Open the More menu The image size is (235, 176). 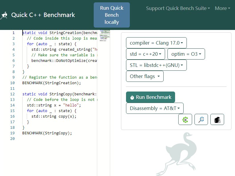(x=222, y=8)
